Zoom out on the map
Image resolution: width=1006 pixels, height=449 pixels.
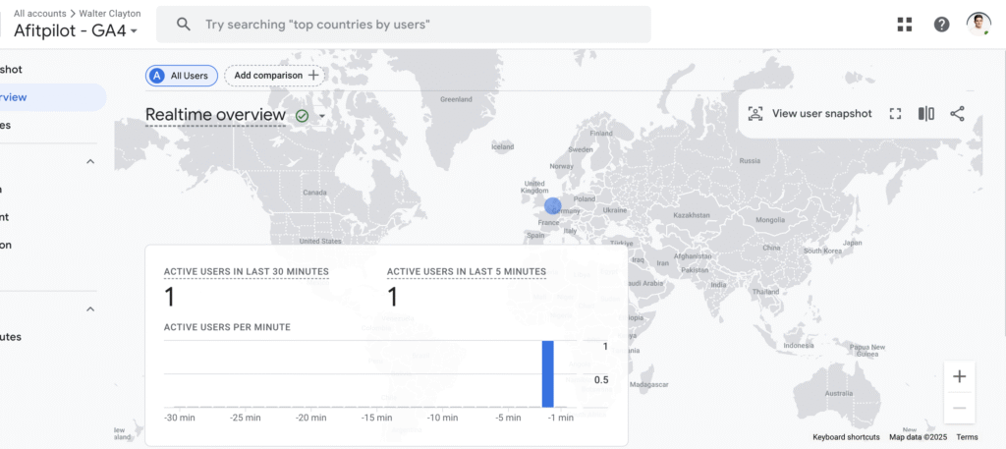coord(959,407)
